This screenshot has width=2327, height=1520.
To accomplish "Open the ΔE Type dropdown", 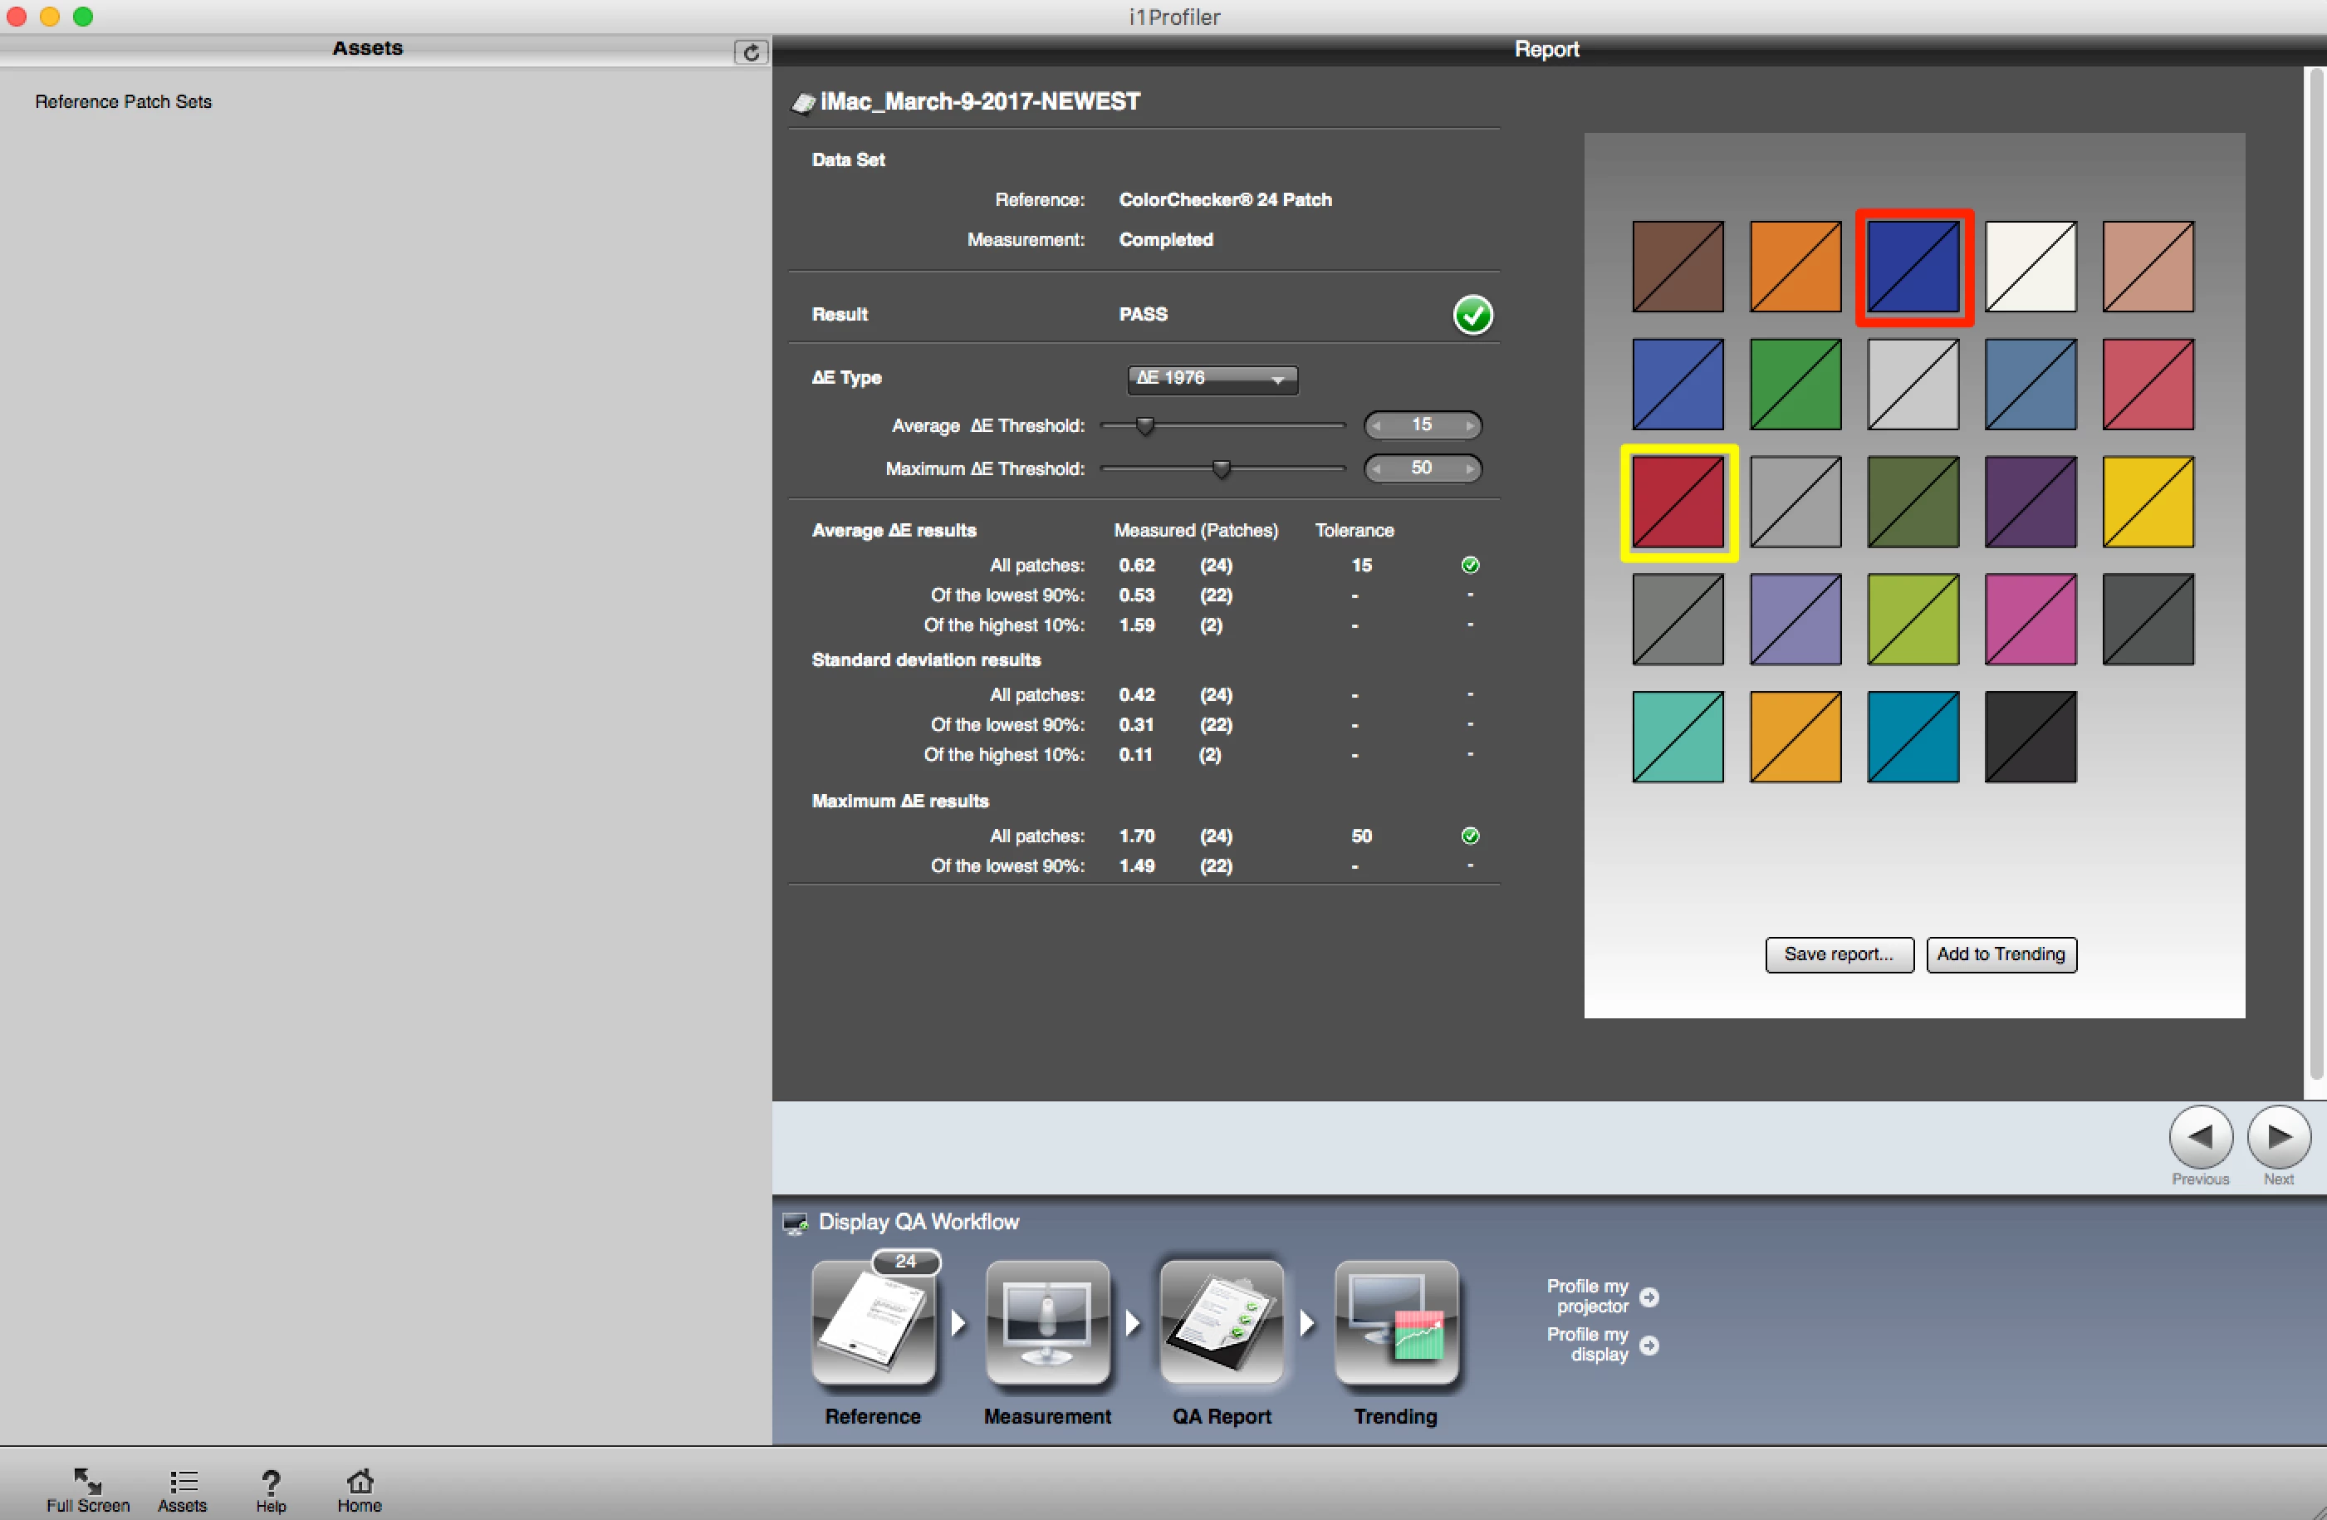I will pos(1212,379).
